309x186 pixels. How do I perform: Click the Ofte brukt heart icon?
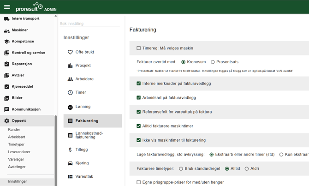[70, 52]
